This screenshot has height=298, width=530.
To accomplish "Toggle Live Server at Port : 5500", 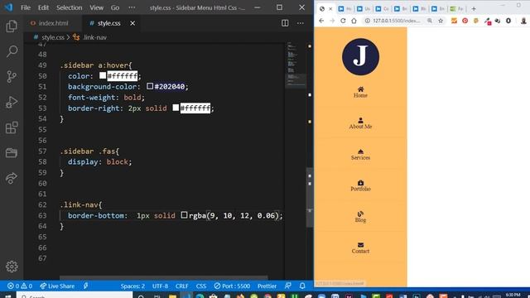I will tap(232, 286).
